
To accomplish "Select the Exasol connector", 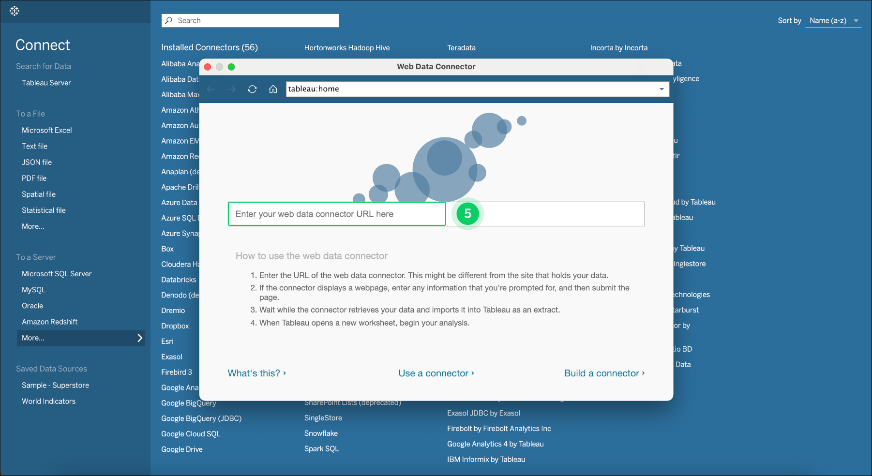I will [172, 357].
